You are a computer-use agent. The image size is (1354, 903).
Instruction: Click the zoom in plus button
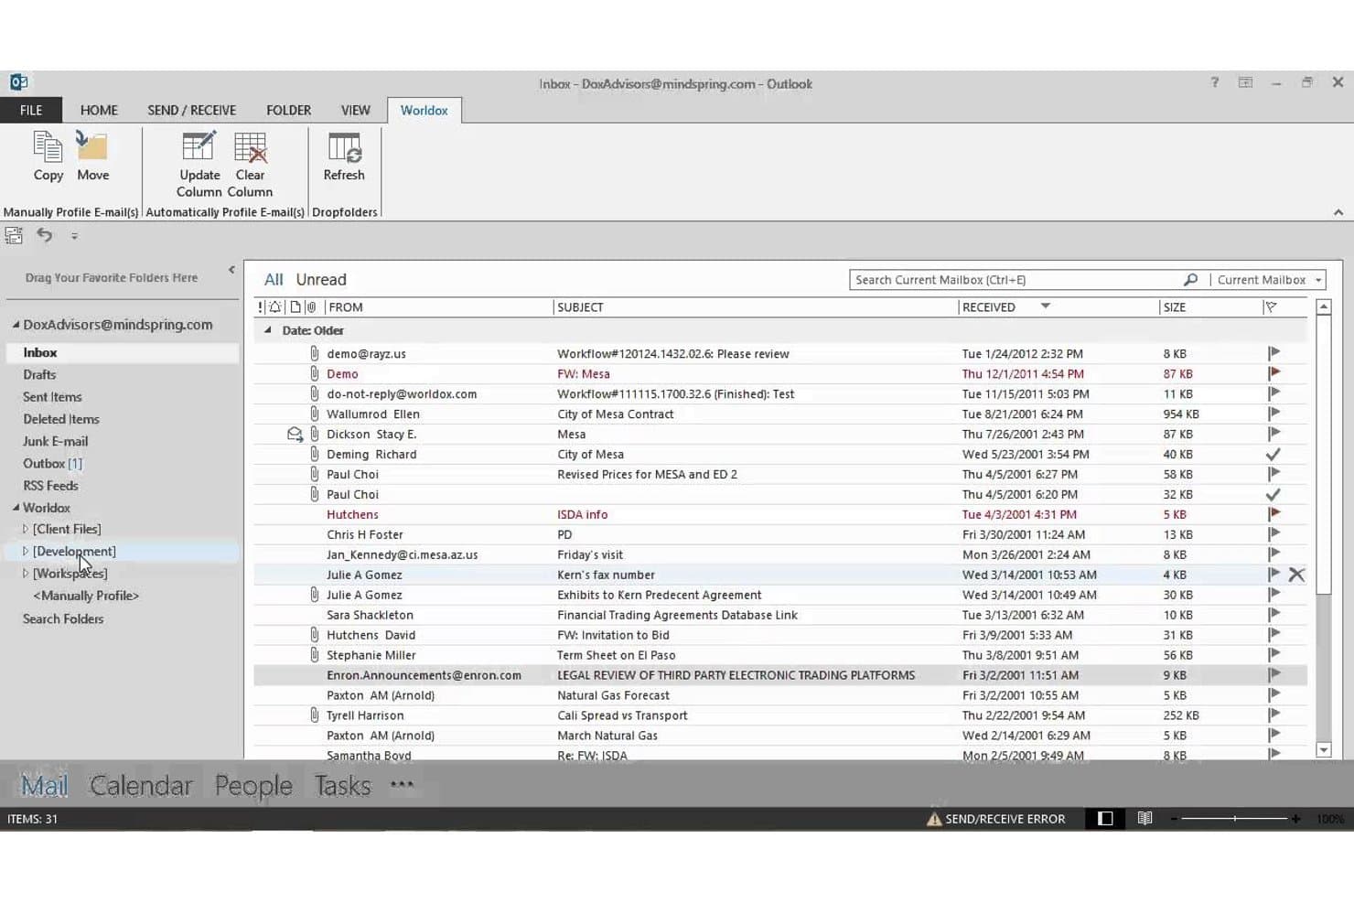click(1296, 819)
